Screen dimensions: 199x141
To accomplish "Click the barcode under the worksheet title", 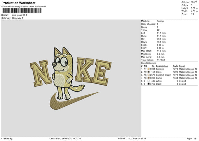I will pos(22,11).
